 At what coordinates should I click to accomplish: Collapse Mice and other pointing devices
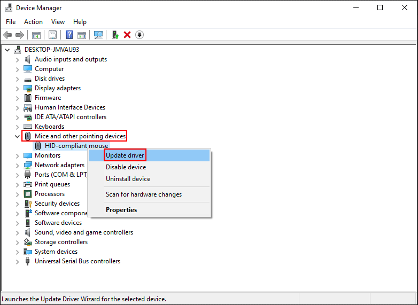tap(17, 136)
